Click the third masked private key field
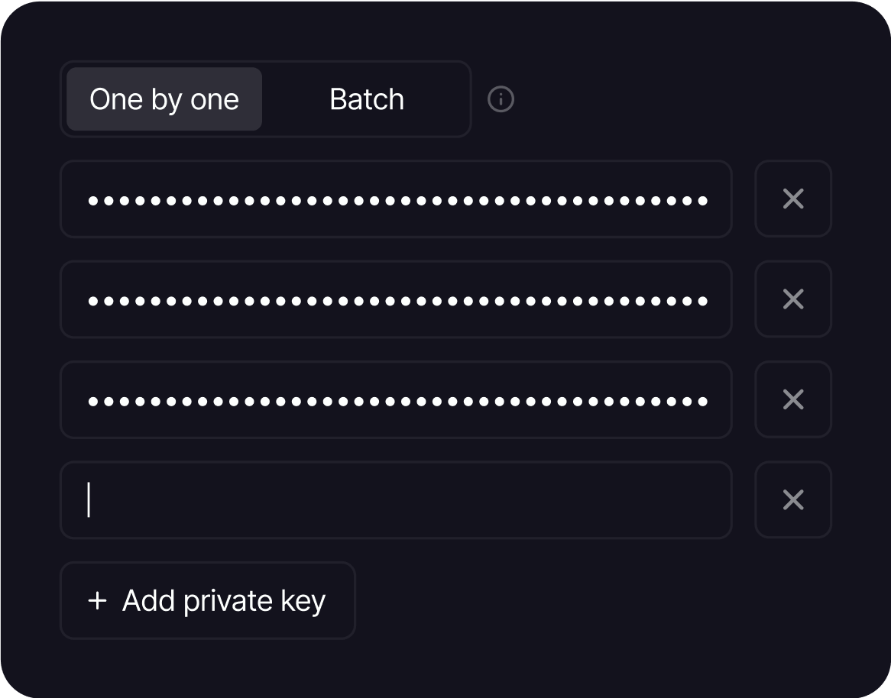The height and width of the screenshot is (698, 891). 396,399
